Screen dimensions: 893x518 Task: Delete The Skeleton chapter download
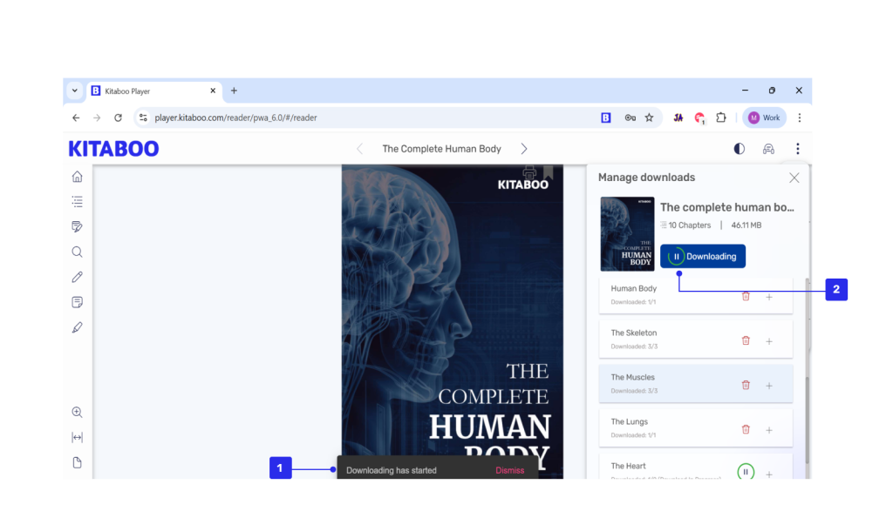746,340
